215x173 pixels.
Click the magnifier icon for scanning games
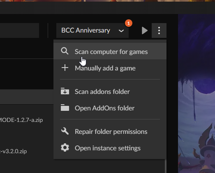[x=65, y=51]
